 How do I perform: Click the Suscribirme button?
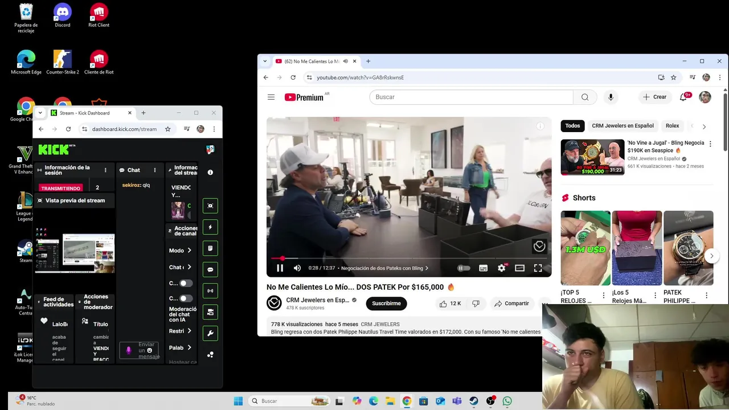pyautogui.click(x=386, y=304)
